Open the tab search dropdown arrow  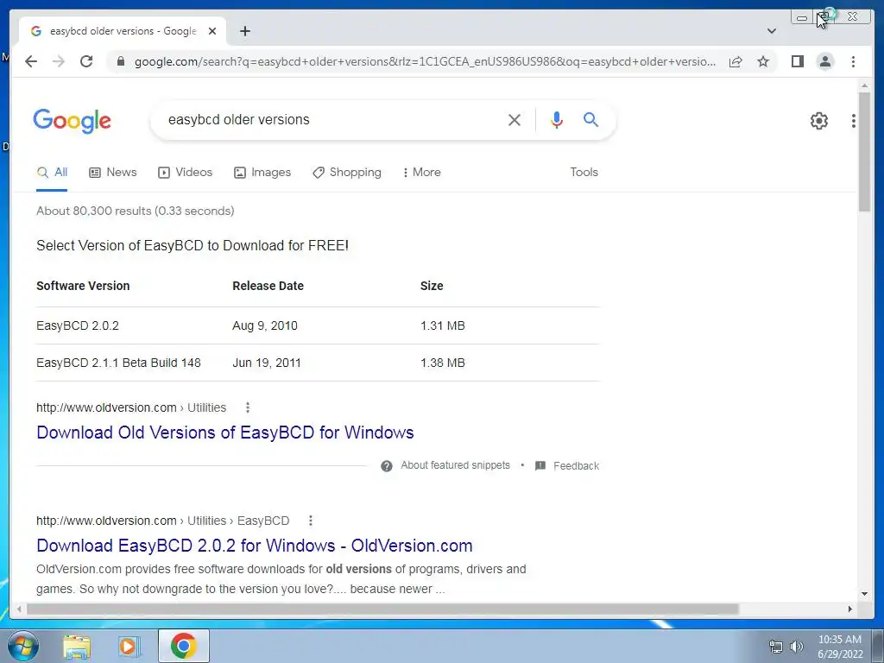772,31
